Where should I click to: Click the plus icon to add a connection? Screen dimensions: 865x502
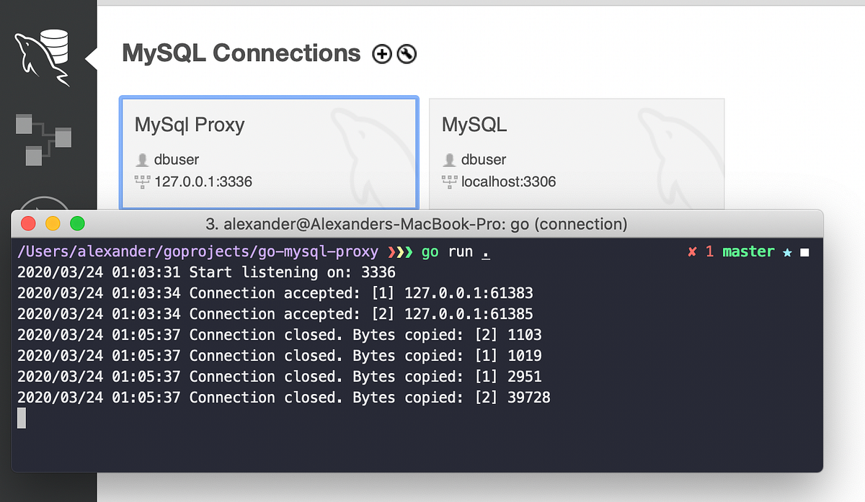coord(381,54)
